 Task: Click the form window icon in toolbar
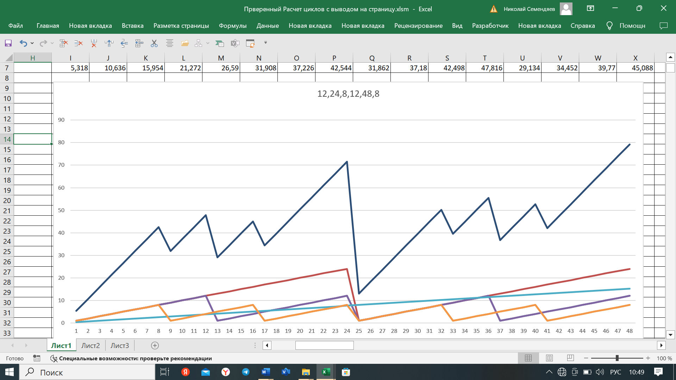(250, 43)
